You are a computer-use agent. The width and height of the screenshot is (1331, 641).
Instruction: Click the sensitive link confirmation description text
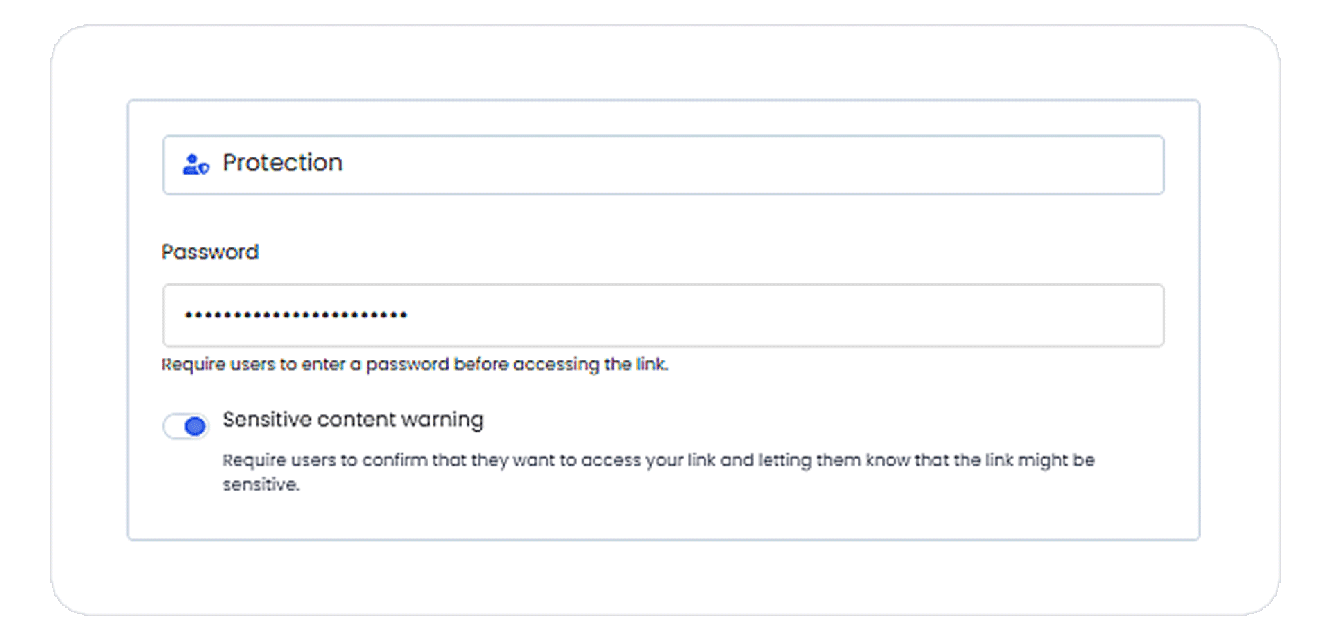point(659,472)
